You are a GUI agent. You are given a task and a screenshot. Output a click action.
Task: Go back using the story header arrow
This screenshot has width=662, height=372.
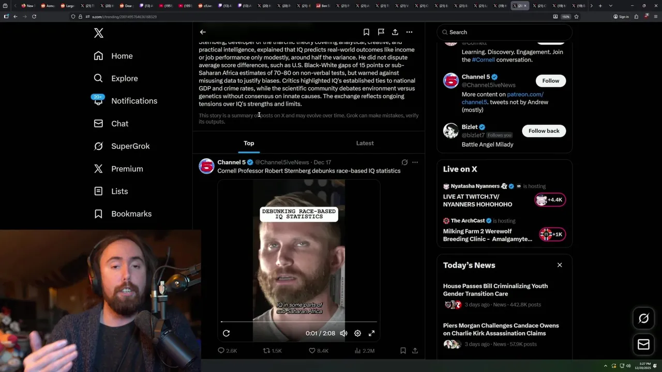tap(203, 32)
